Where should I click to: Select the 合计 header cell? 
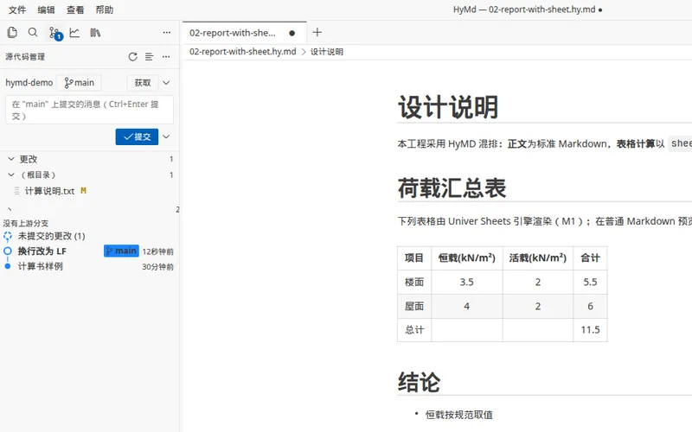click(590, 257)
